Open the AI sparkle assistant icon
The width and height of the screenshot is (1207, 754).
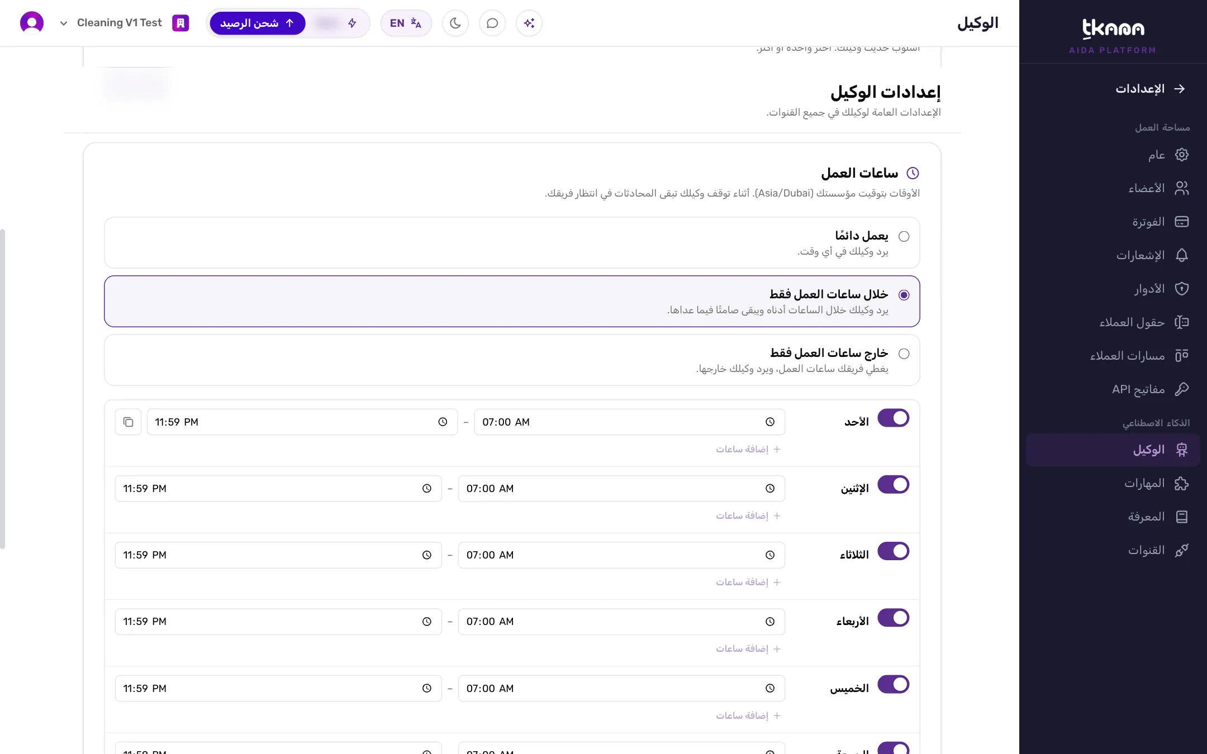[529, 23]
